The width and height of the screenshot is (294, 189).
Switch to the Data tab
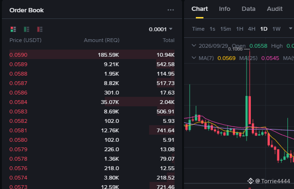coord(248,9)
